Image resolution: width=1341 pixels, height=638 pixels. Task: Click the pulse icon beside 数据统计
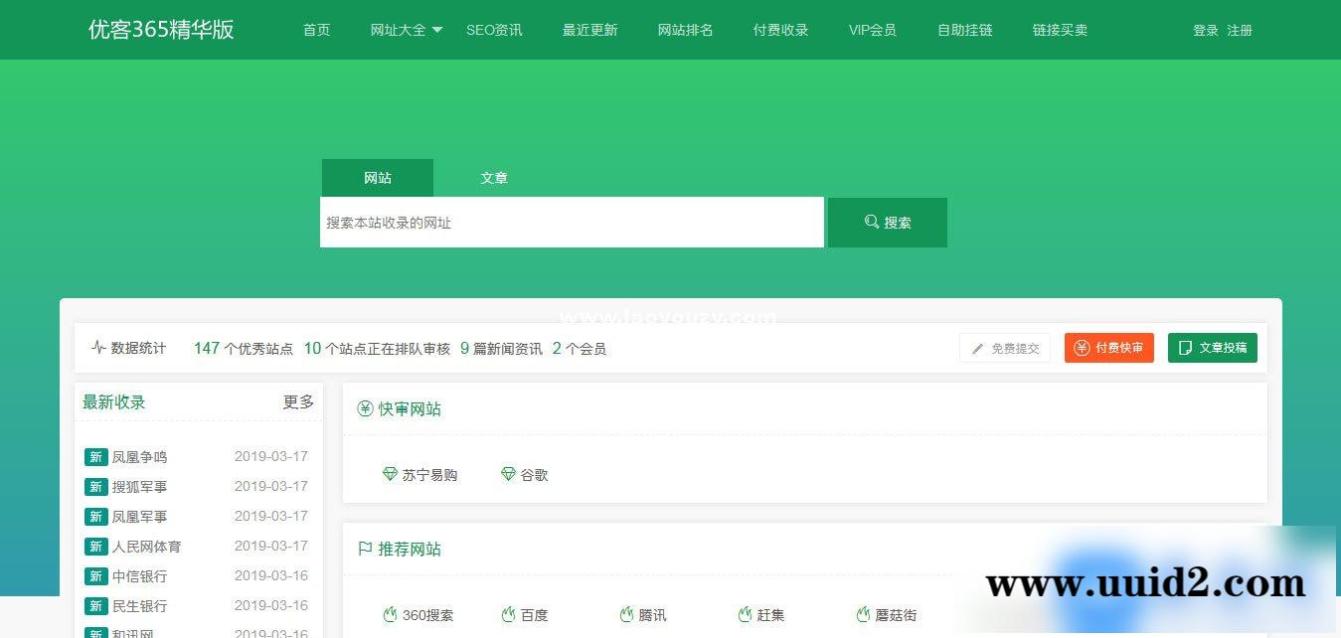97,347
